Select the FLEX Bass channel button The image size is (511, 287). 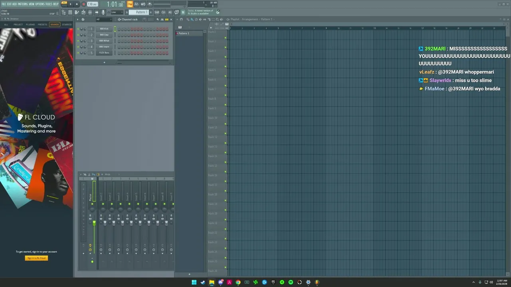pos(104,53)
